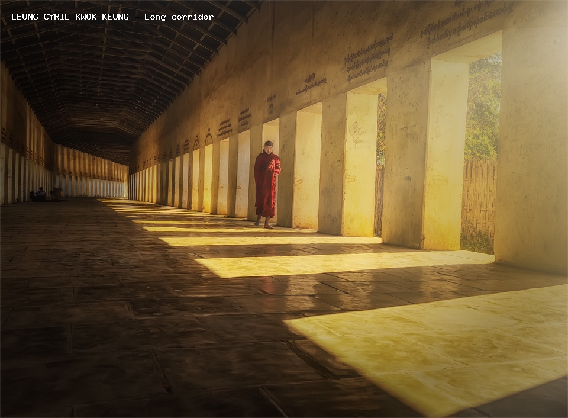
Task: Click the Burmese inscription above the nearest doorway
Action: (x=467, y=22)
